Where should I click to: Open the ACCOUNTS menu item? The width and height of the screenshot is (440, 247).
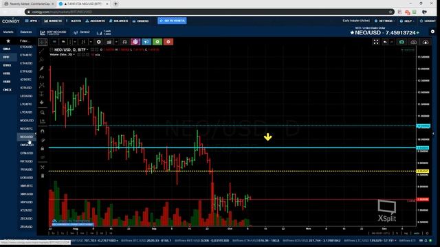[95, 21]
